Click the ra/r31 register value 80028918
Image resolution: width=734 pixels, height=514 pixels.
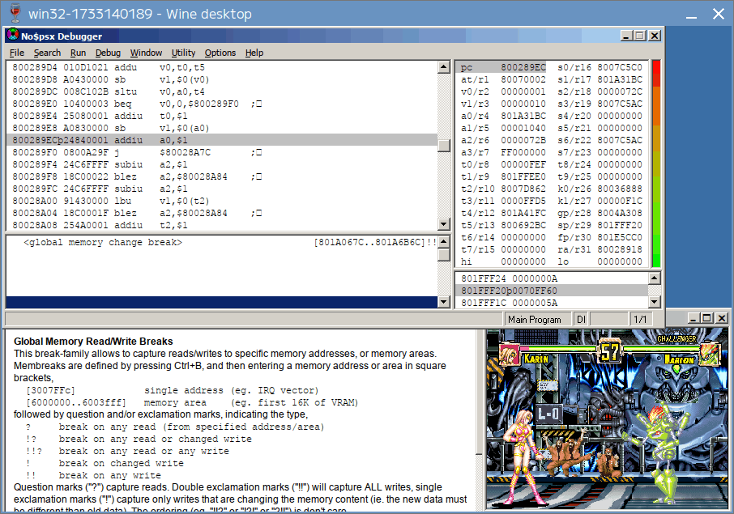coord(620,249)
